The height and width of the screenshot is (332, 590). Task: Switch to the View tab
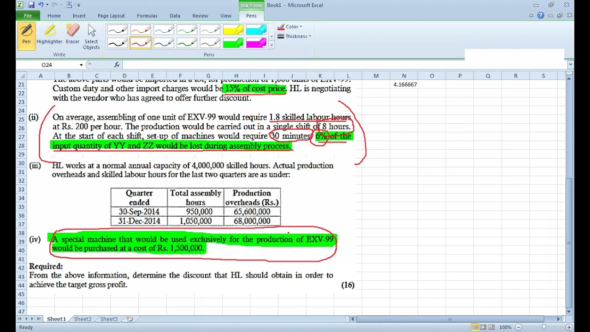226,16
